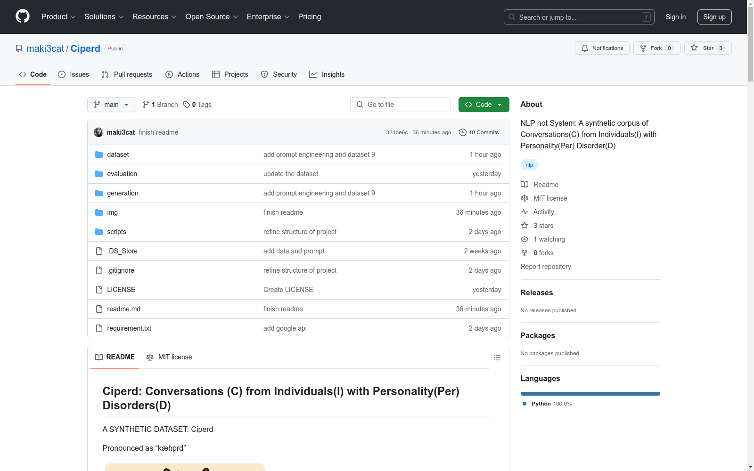Click the generation folder icon
Image resolution: width=754 pixels, height=471 pixels.
click(99, 193)
